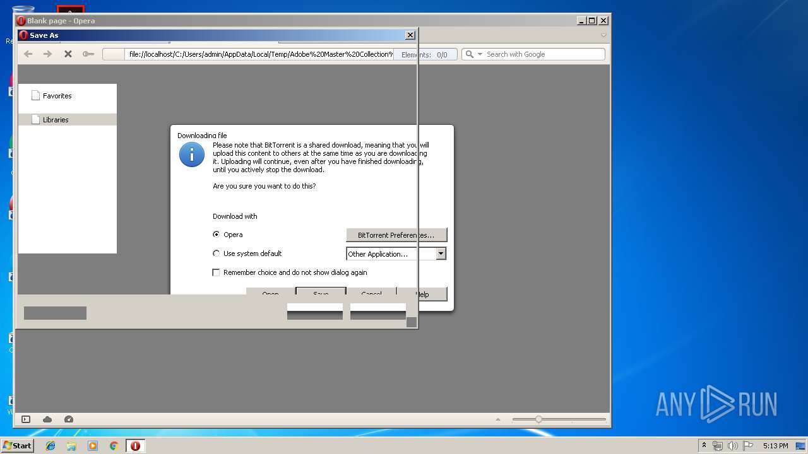Click the Opera logo in Blank page title bar
The image size is (808, 454).
click(21, 21)
